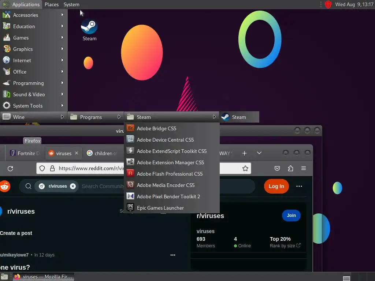Click the Adobe Extension Manager CS5 icon

(x=130, y=162)
